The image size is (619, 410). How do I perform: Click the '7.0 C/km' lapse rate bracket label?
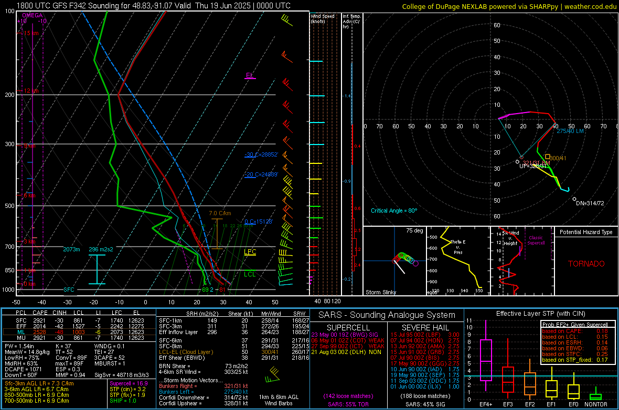pos(220,213)
